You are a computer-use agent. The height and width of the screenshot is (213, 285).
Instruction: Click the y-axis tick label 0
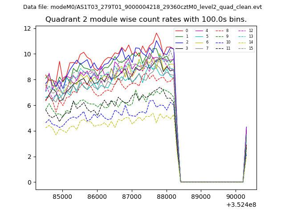pyautogui.click(x=29, y=182)
